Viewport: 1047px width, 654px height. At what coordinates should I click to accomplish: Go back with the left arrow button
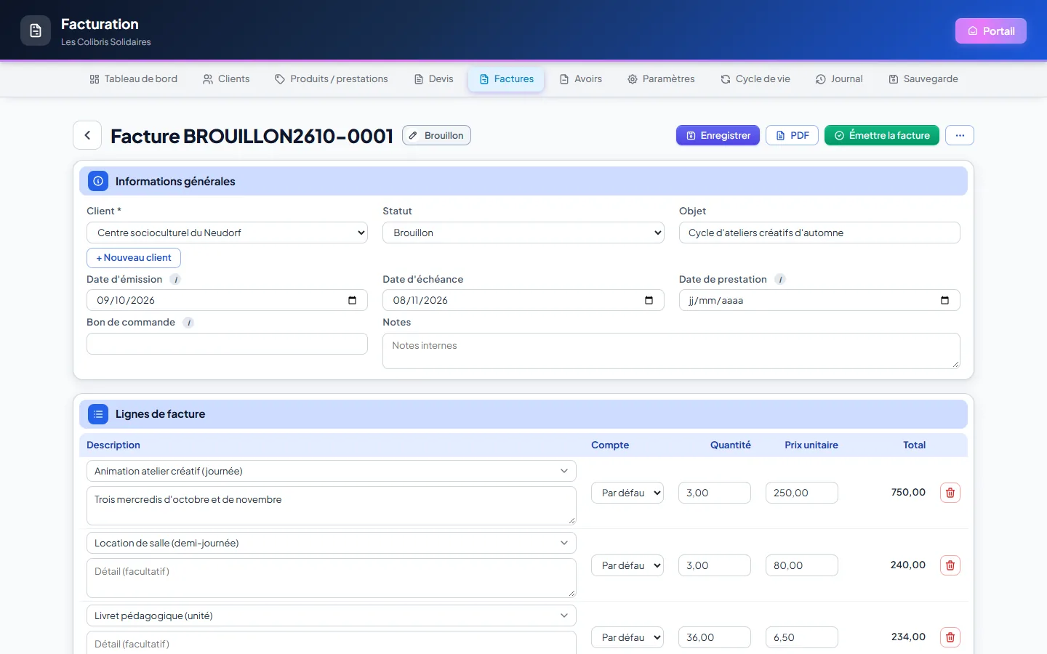(87, 135)
